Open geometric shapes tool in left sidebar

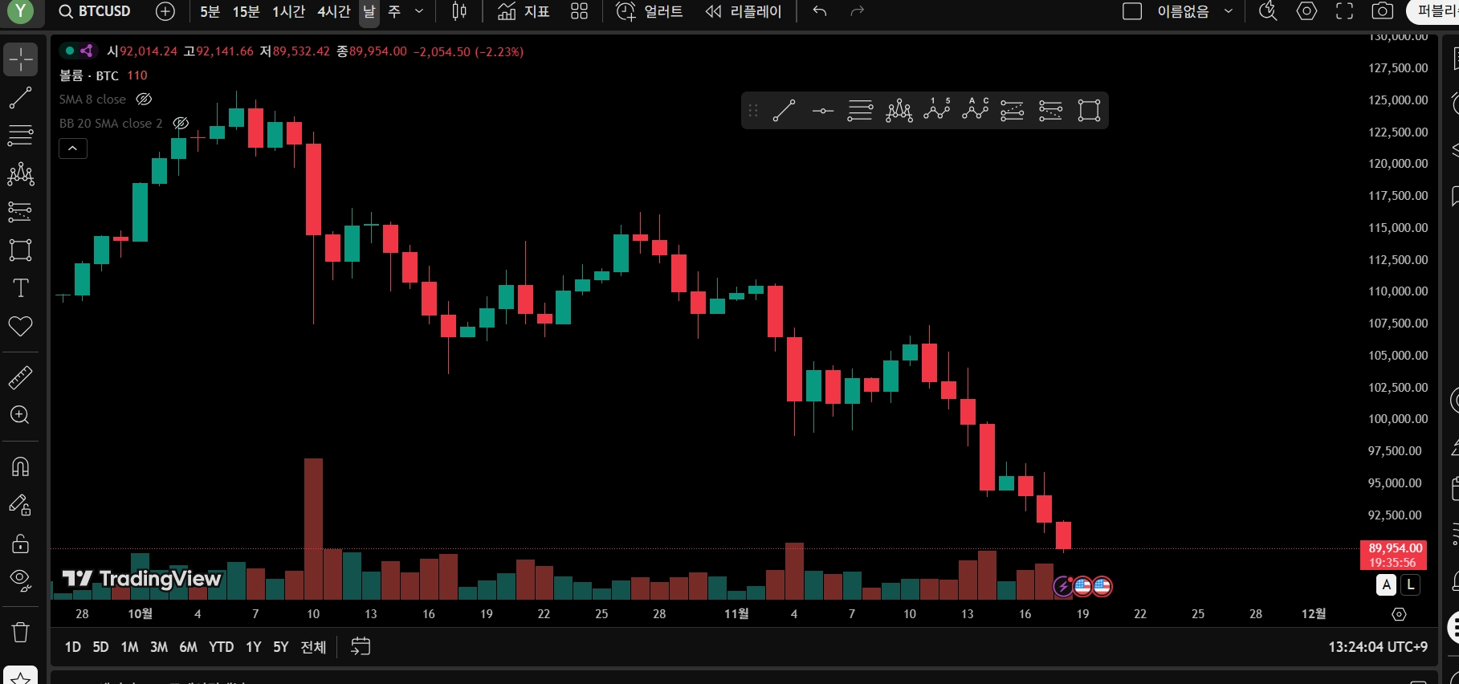(x=20, y=250)
